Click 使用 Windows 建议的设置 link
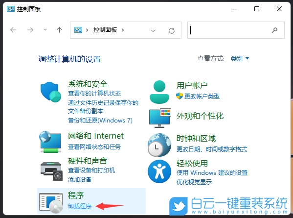The width and height of the screenshot is (293, 218). tap(212, 172)
